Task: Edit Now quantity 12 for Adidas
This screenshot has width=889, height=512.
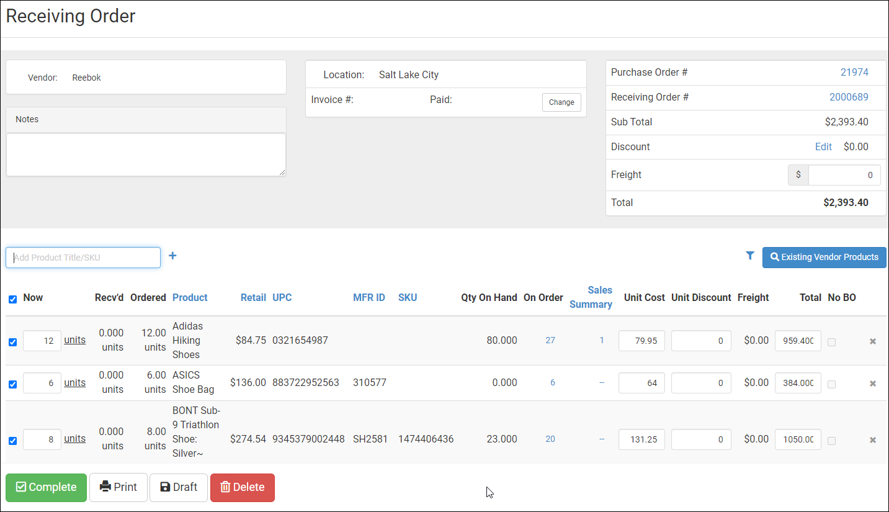Action: [x=42, y=341]
